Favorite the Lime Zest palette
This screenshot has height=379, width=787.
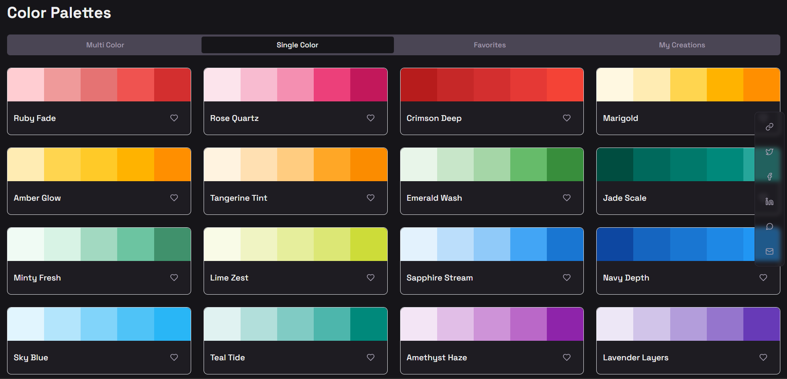pyautogui.click(x=370, y=277)
